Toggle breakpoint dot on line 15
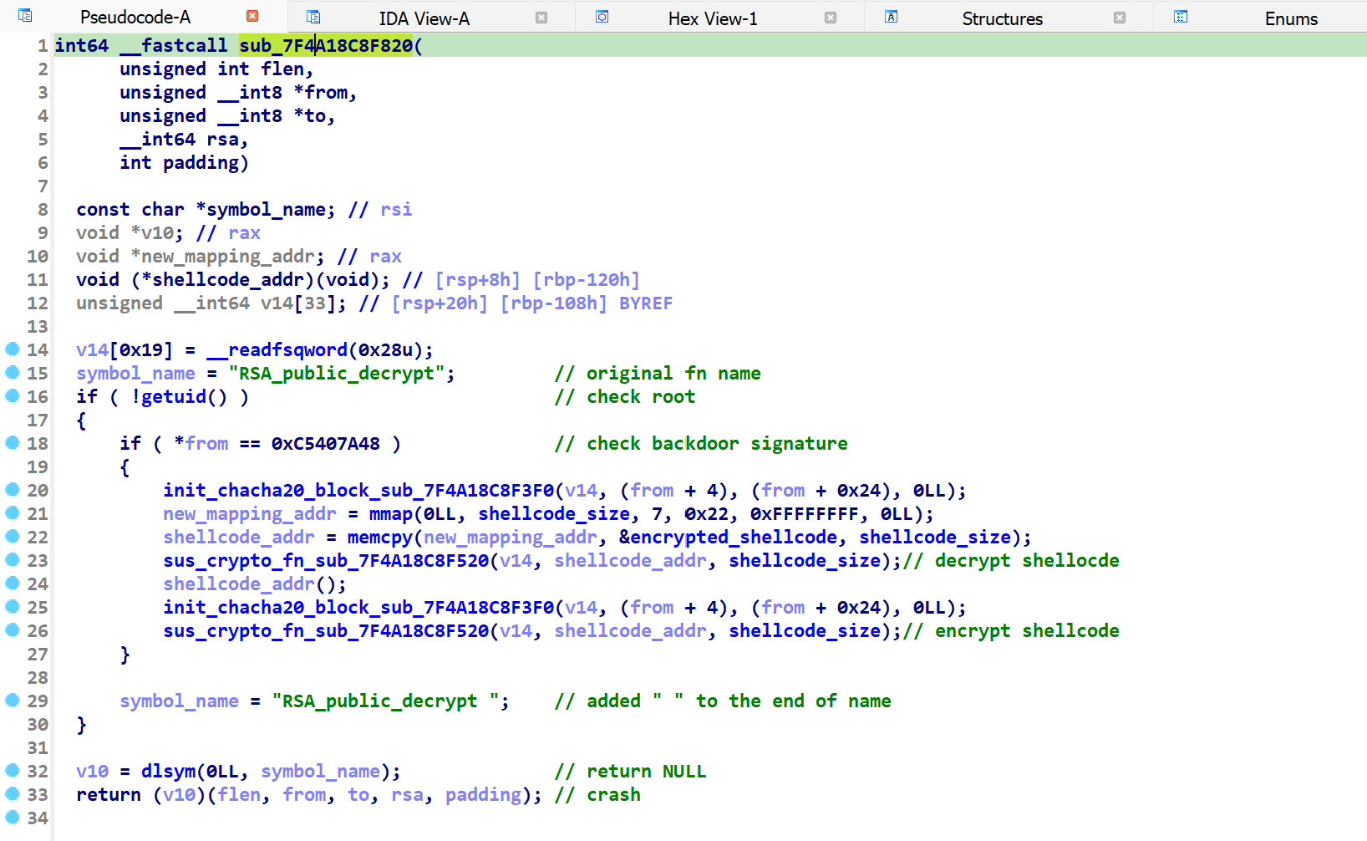 (x=12, y=372)
